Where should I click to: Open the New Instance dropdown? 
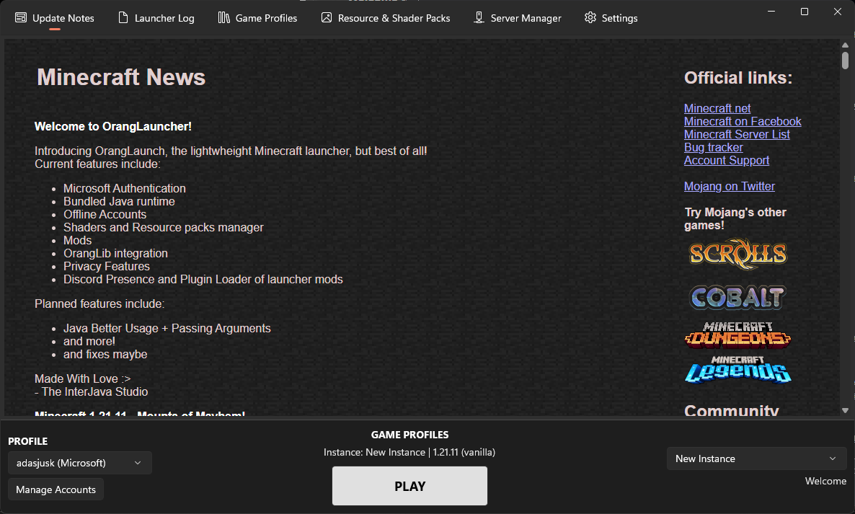756,458
